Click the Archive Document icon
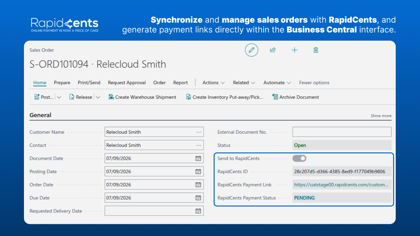 coord(275,97)
